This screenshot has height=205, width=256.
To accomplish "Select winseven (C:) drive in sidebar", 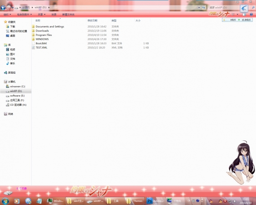I will tap(15, 87).
